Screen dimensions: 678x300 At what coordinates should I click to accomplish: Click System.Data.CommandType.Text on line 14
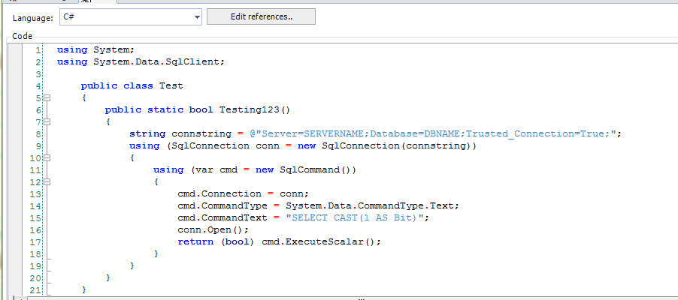click(x=368, y=205)
